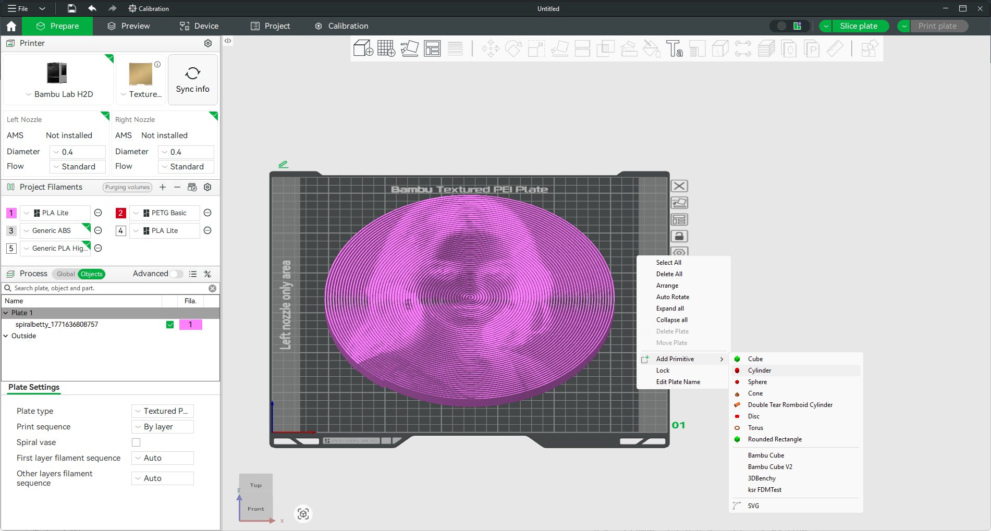Open printer settings gear icon
The image size is (991, 531).
pos(208,43)
